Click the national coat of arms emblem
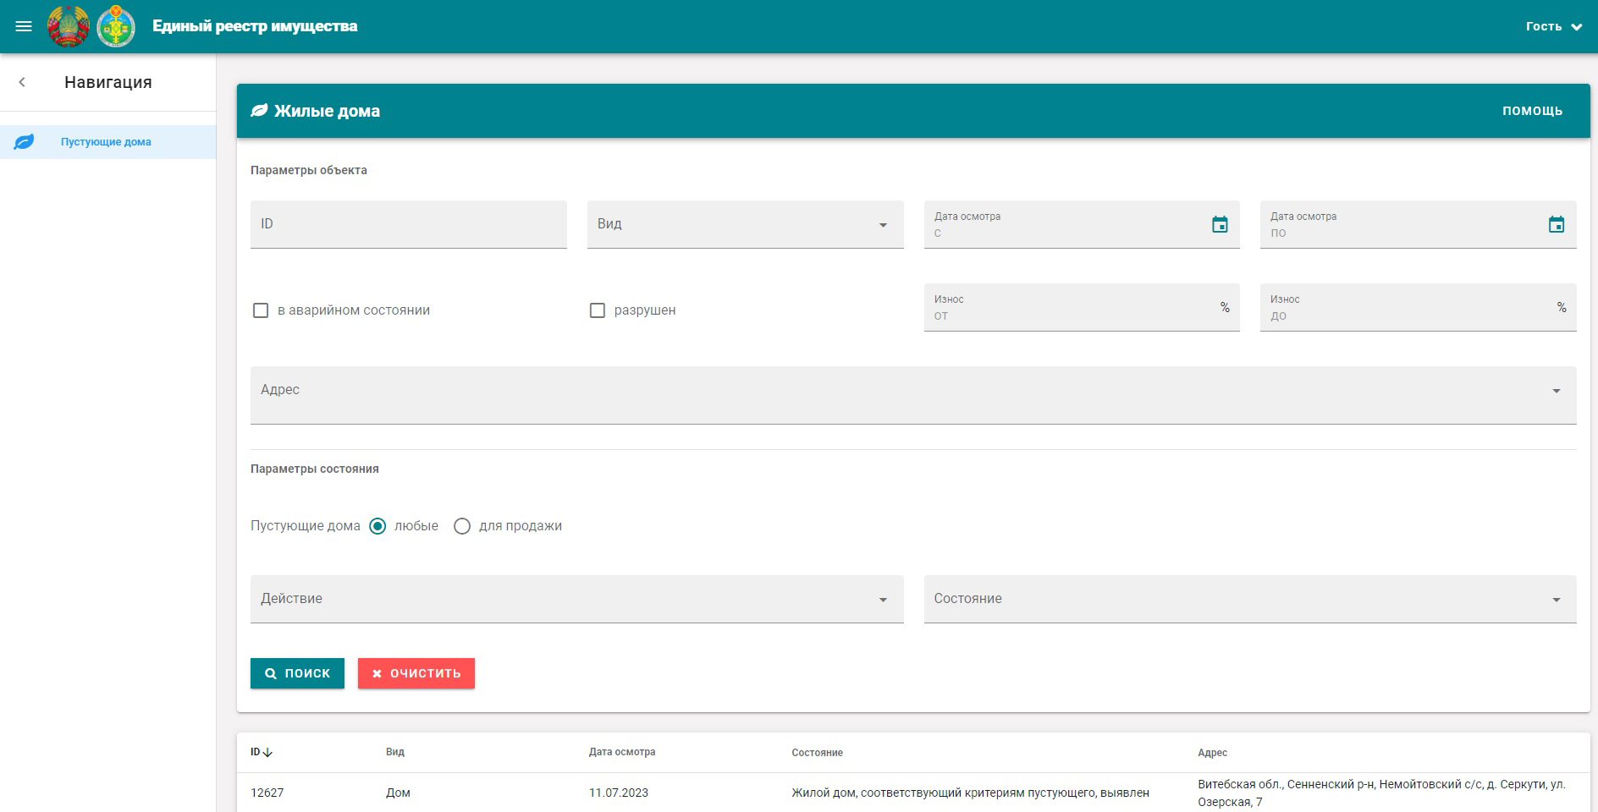The width and height of the screenshot is (1598, 812). tap(69, 26)
